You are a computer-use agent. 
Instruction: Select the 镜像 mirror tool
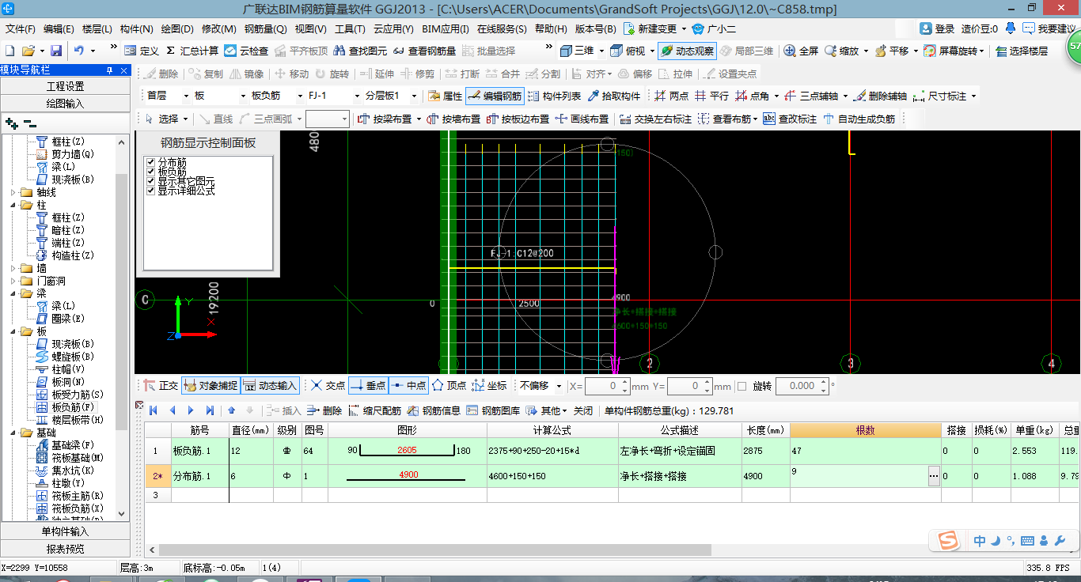pyautogui.click(x=246, y=74)
